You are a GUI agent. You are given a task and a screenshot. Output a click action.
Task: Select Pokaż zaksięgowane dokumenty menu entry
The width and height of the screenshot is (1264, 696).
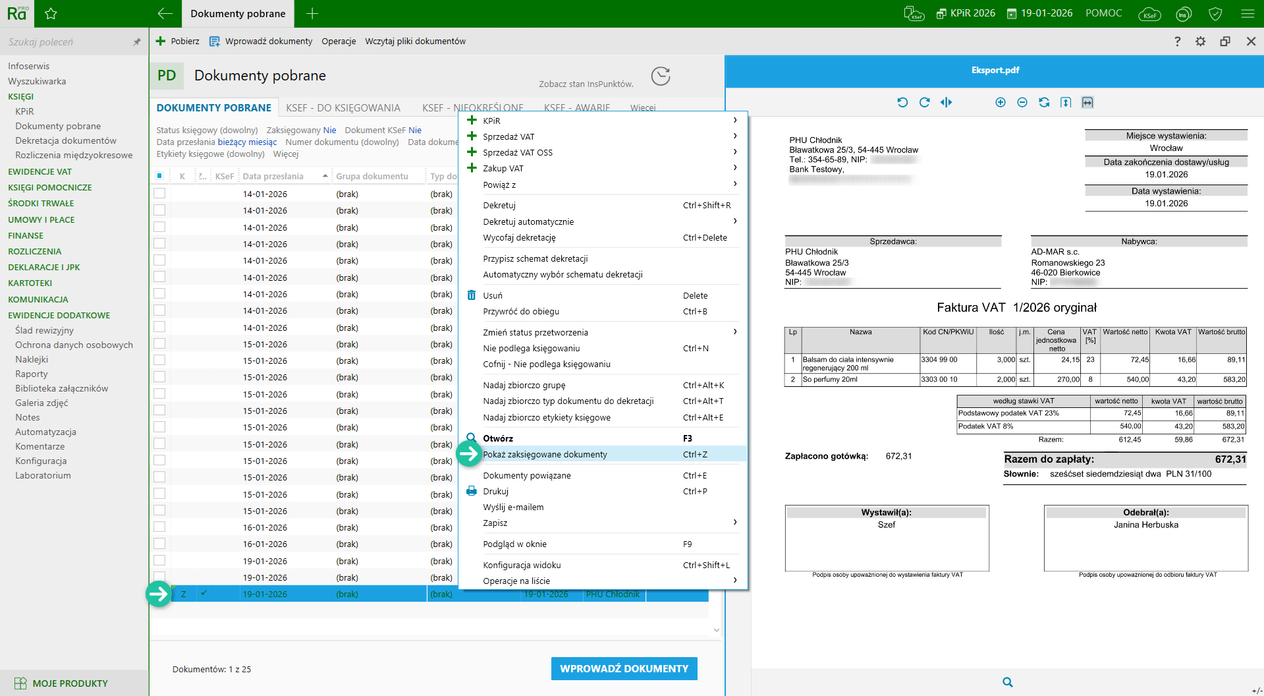coord(545,454)
